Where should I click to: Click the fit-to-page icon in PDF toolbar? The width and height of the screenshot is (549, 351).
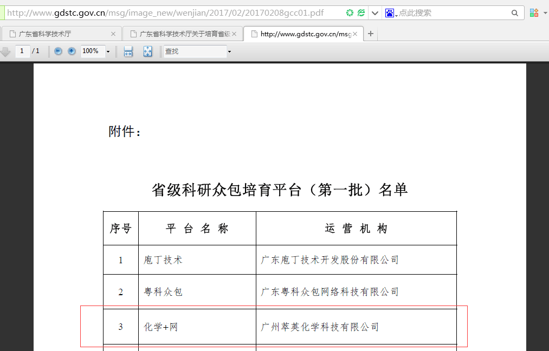click(147, 51)
